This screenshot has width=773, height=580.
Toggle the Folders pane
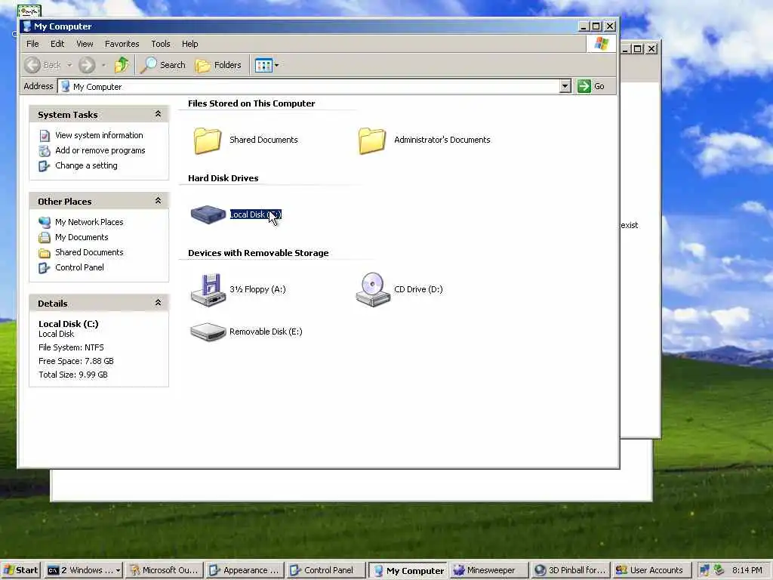click(x=218, y=65)
